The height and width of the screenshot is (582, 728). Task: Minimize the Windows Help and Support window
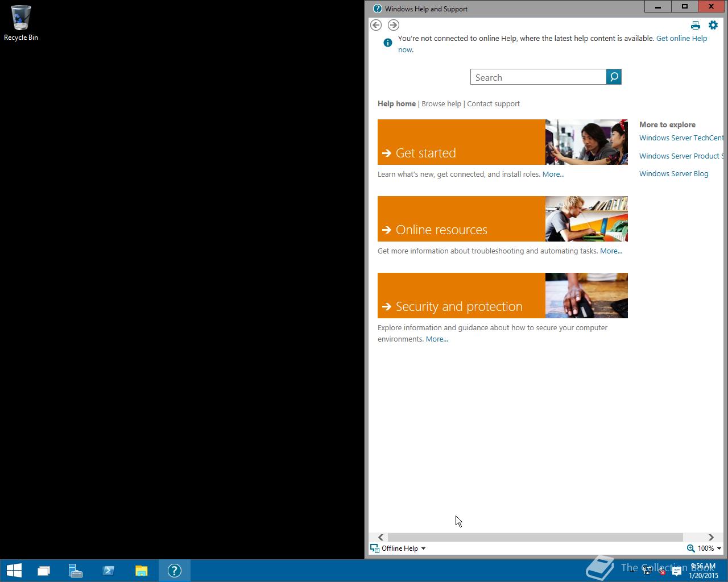click(x=658, y=6)
